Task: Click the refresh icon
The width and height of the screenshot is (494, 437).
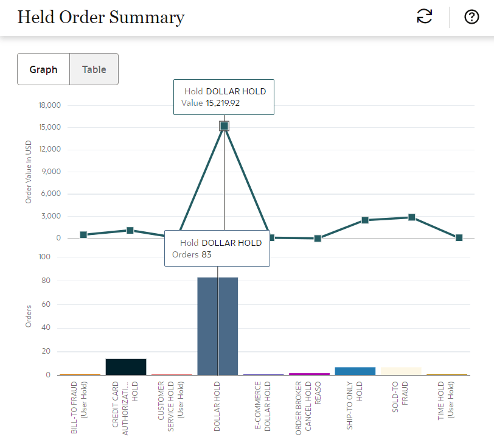Action: tap(424, 17)
